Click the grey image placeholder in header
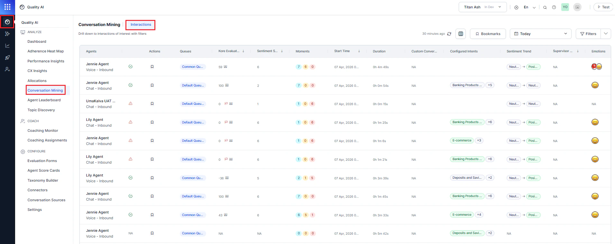This screenshot has height=244, width=615. pyautogui.click(x=577, y=7)
